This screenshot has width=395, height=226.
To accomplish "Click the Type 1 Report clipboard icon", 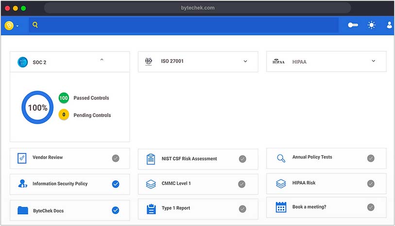I will point(151,209).
